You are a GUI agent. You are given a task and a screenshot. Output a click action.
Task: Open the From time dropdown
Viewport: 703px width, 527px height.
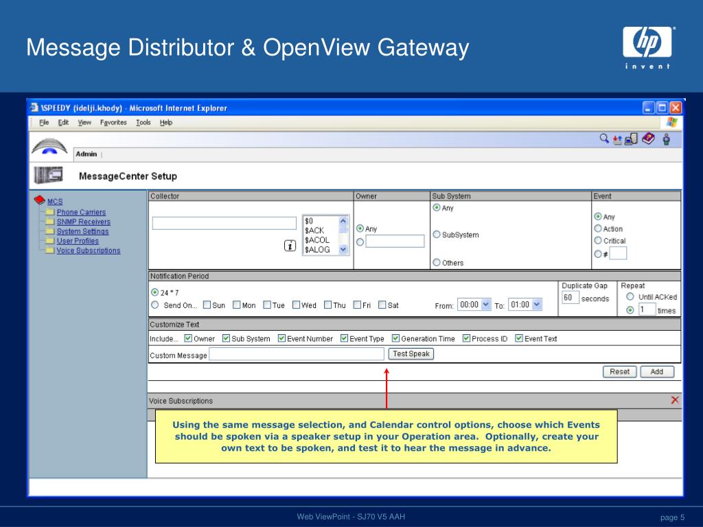click(x=485, y=304)
